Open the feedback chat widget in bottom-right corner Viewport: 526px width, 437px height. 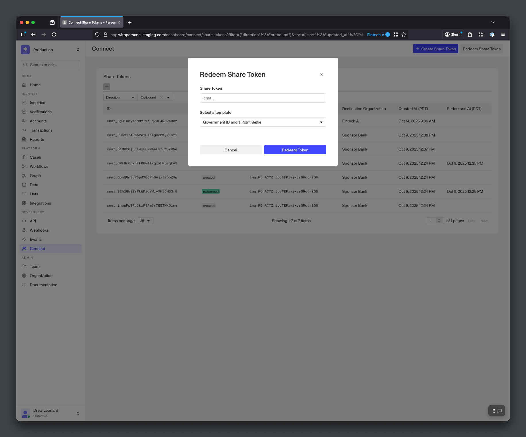[x=500, y=411]
